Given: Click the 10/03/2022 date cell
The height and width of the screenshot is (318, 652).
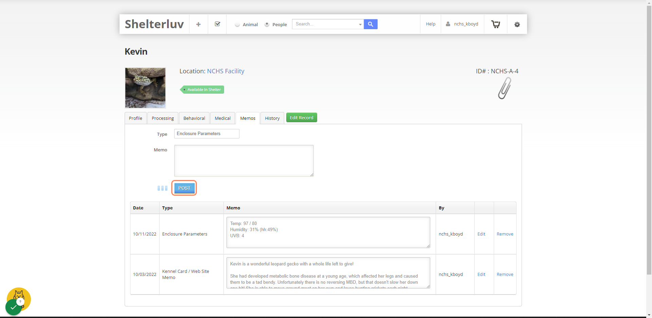Looking at the screenshot, I should click(145, 275).
